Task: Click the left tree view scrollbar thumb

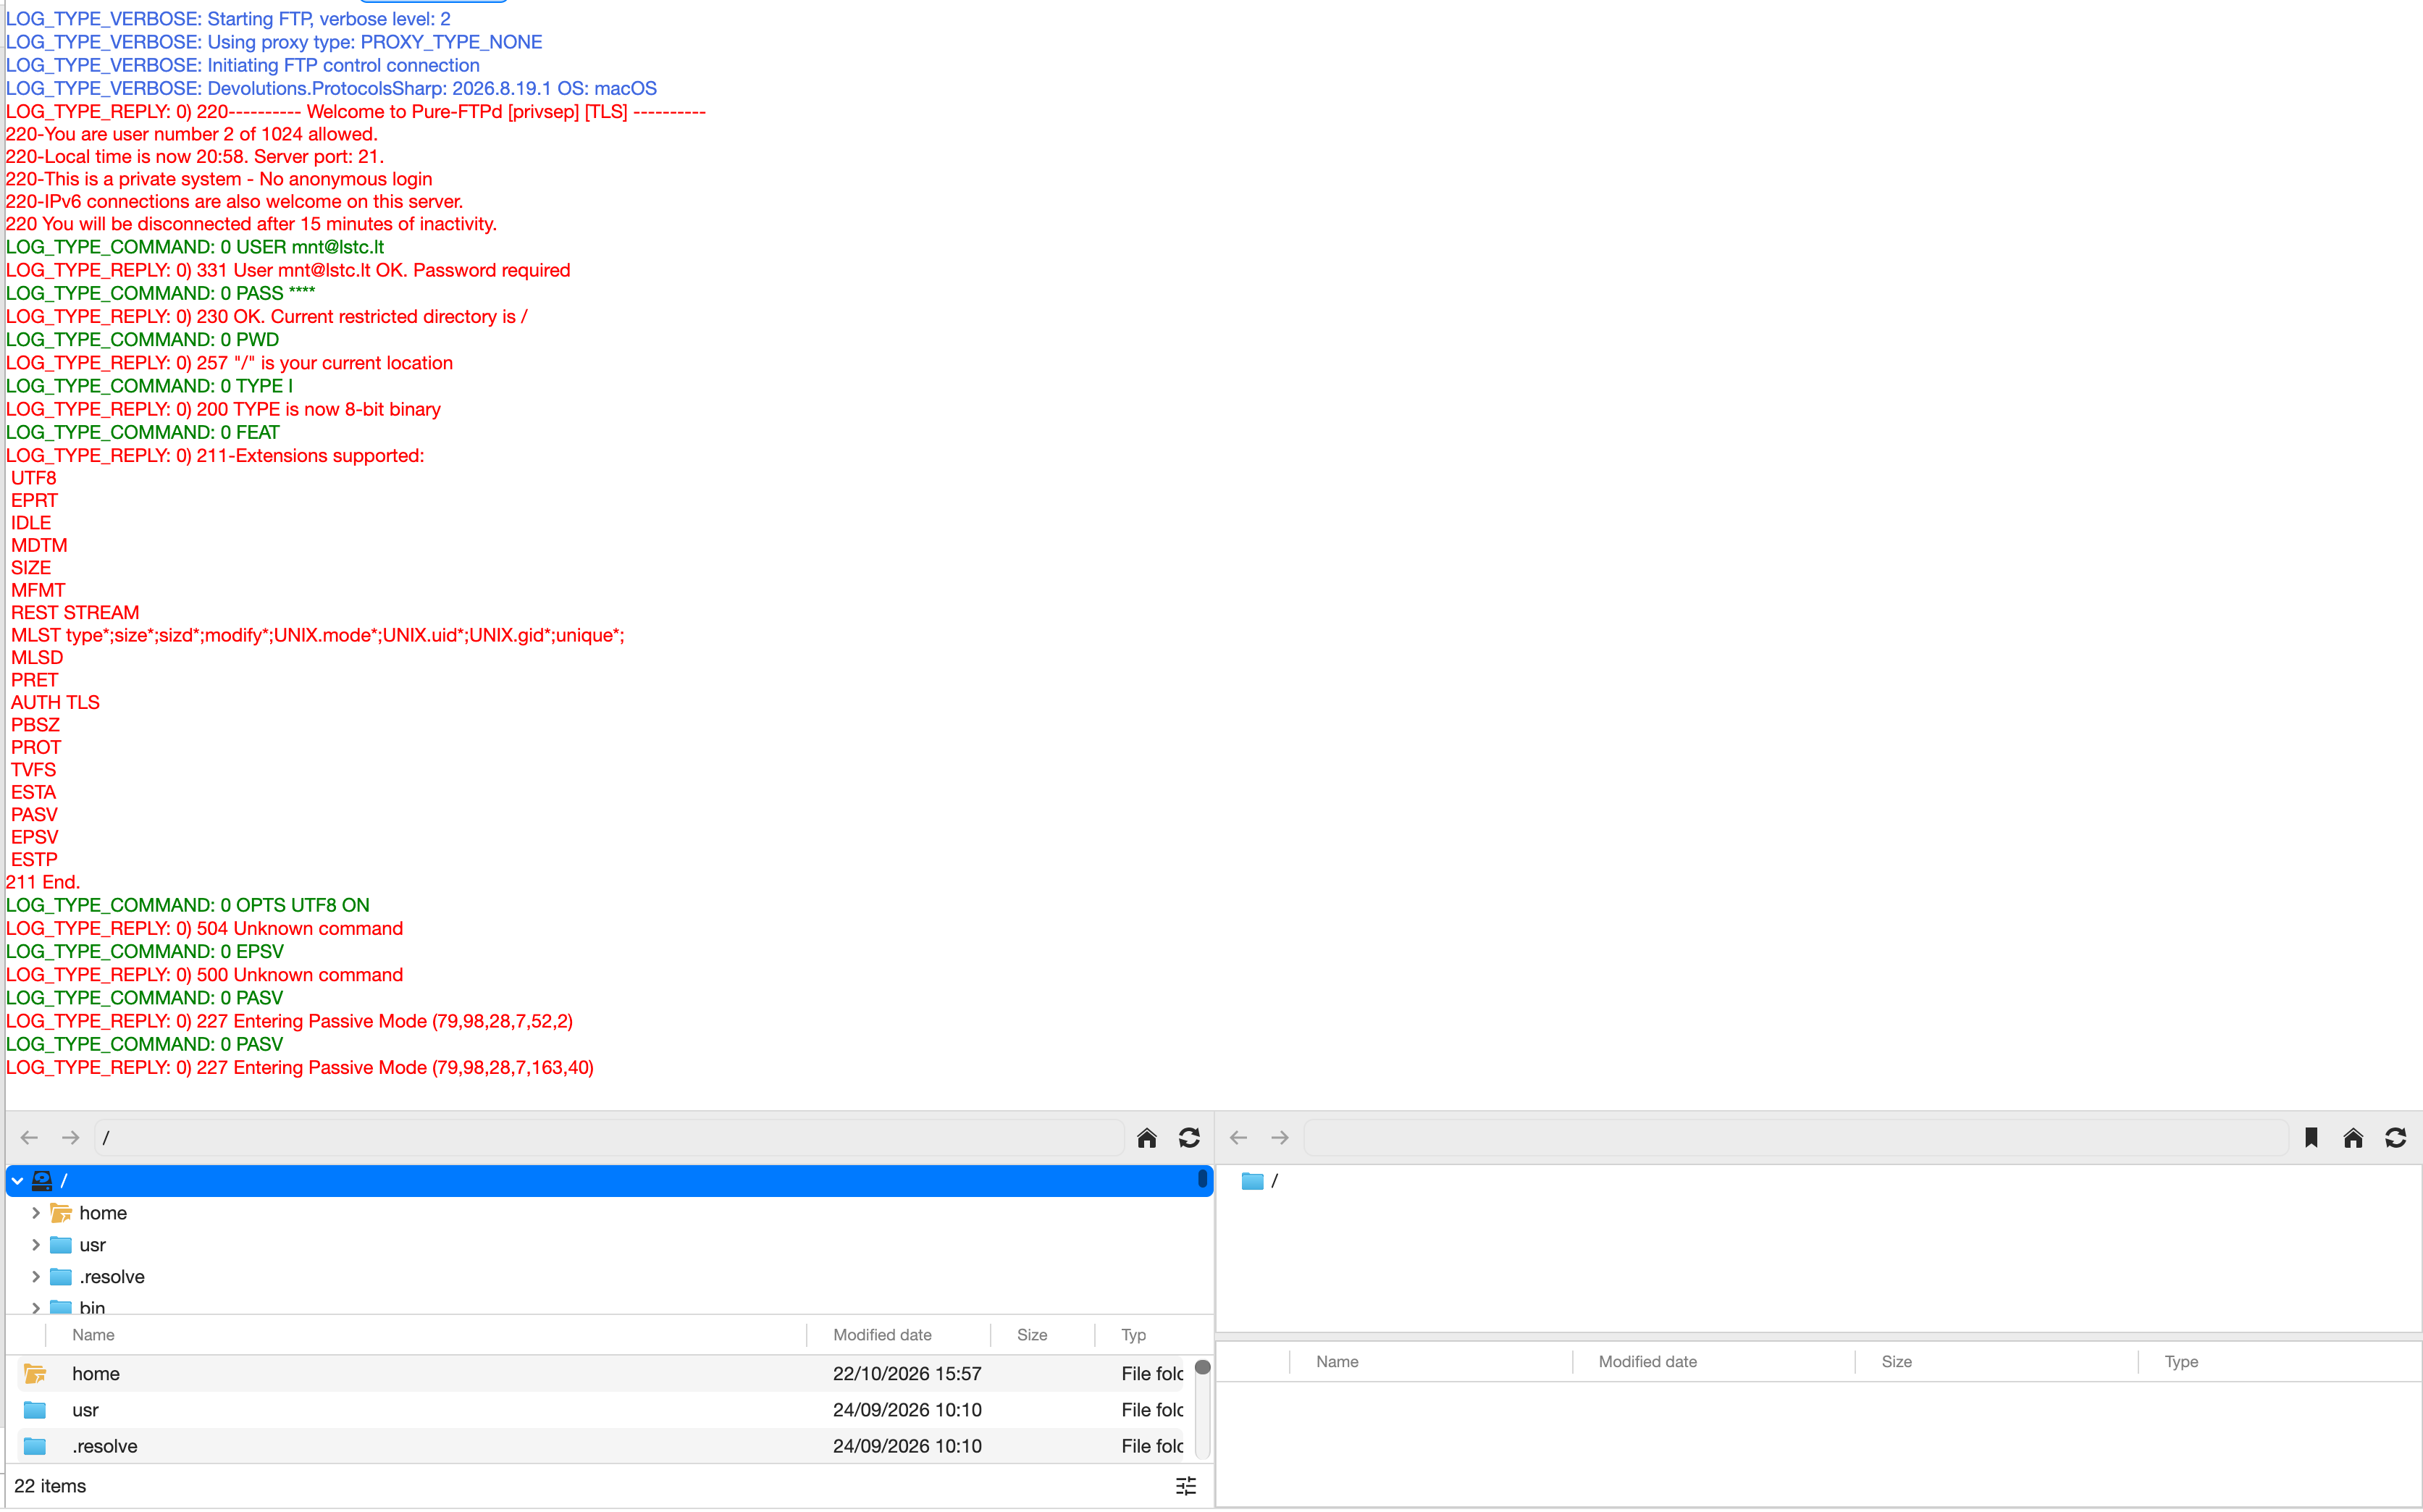Action: pyautogui.click(x=1203, y=1179)
